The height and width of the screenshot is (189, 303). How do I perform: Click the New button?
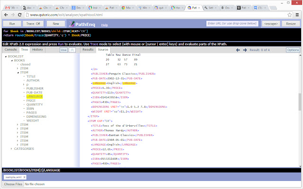(x=56, y=24)
